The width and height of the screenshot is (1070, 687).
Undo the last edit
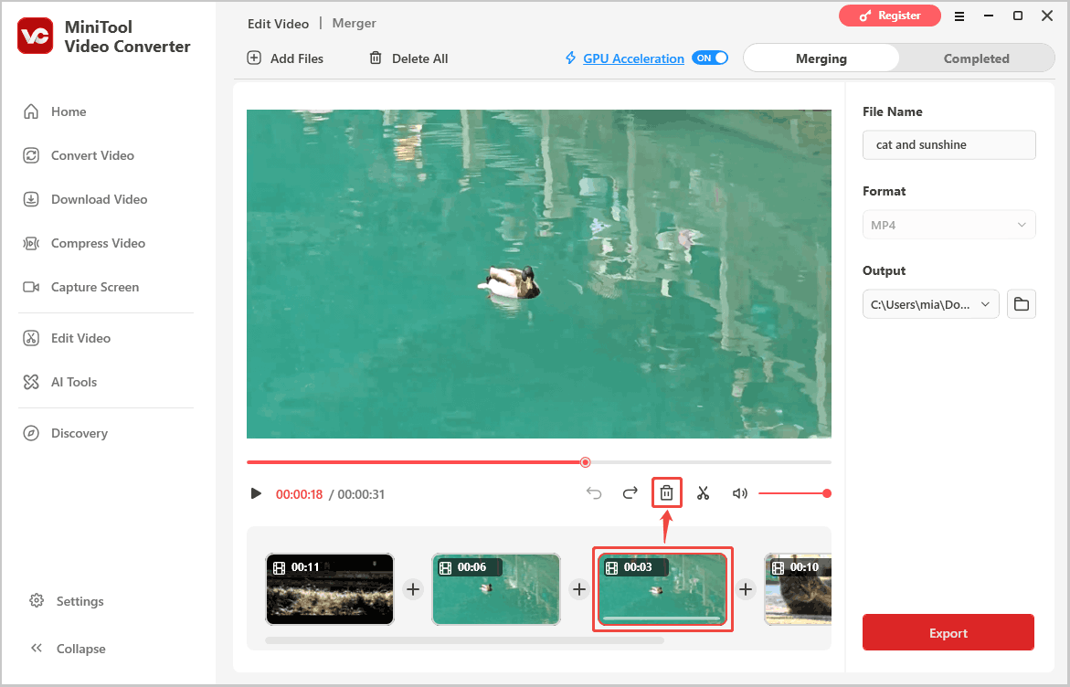point(594,493)
